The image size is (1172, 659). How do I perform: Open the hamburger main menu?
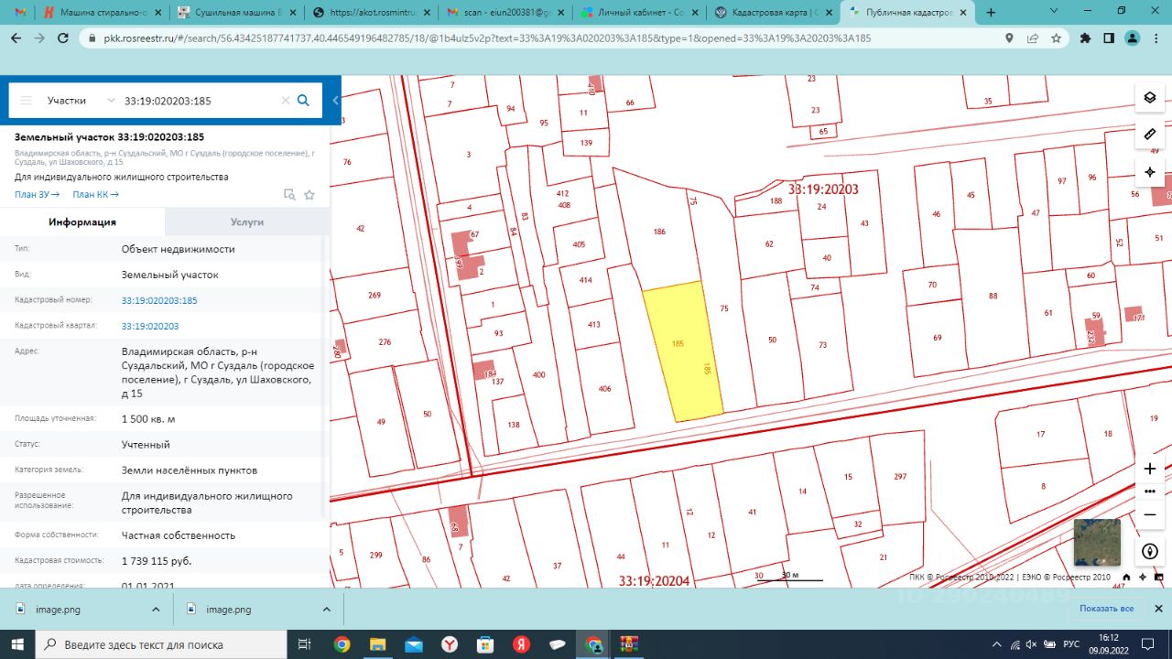click(26, 101)
